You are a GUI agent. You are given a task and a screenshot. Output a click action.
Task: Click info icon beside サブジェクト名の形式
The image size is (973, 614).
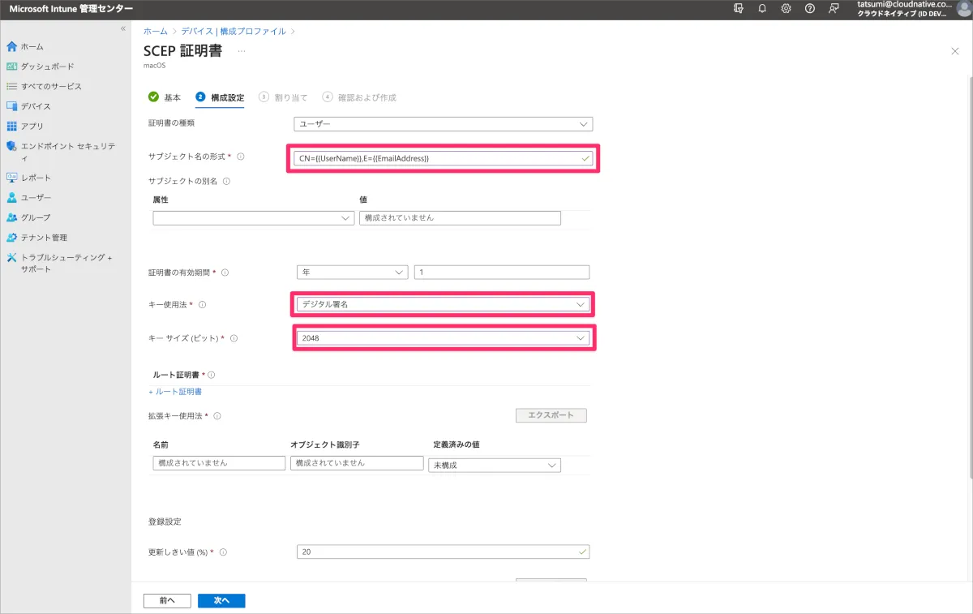[241, 157]
